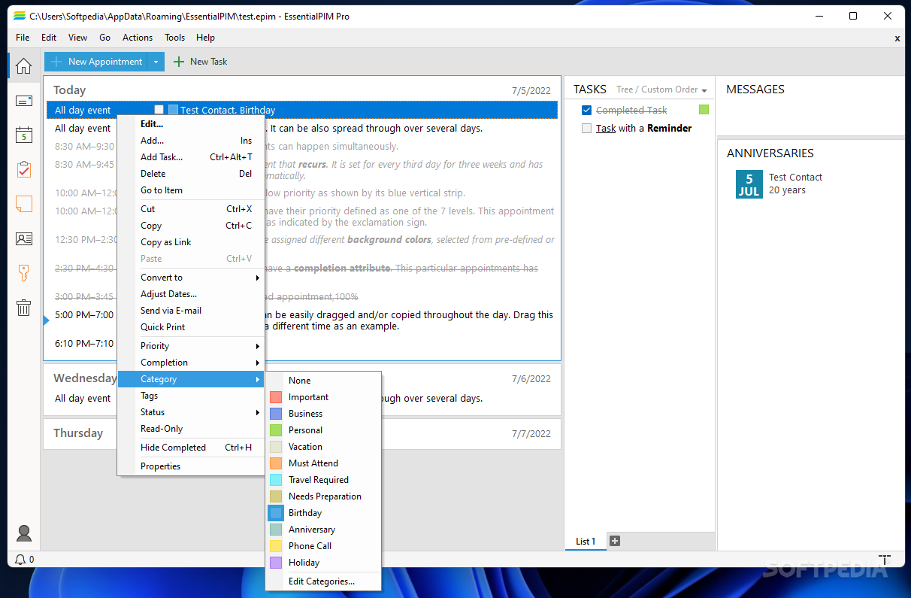The width and height of the screenshot is (911, 598).
Task: Toggle Read-Only in context menu
Action: tap(191, 429)
